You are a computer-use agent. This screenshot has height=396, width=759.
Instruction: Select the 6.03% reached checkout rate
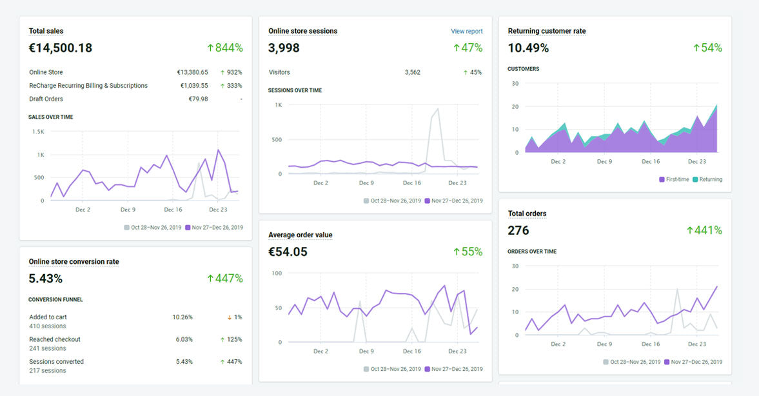(184, 339)
